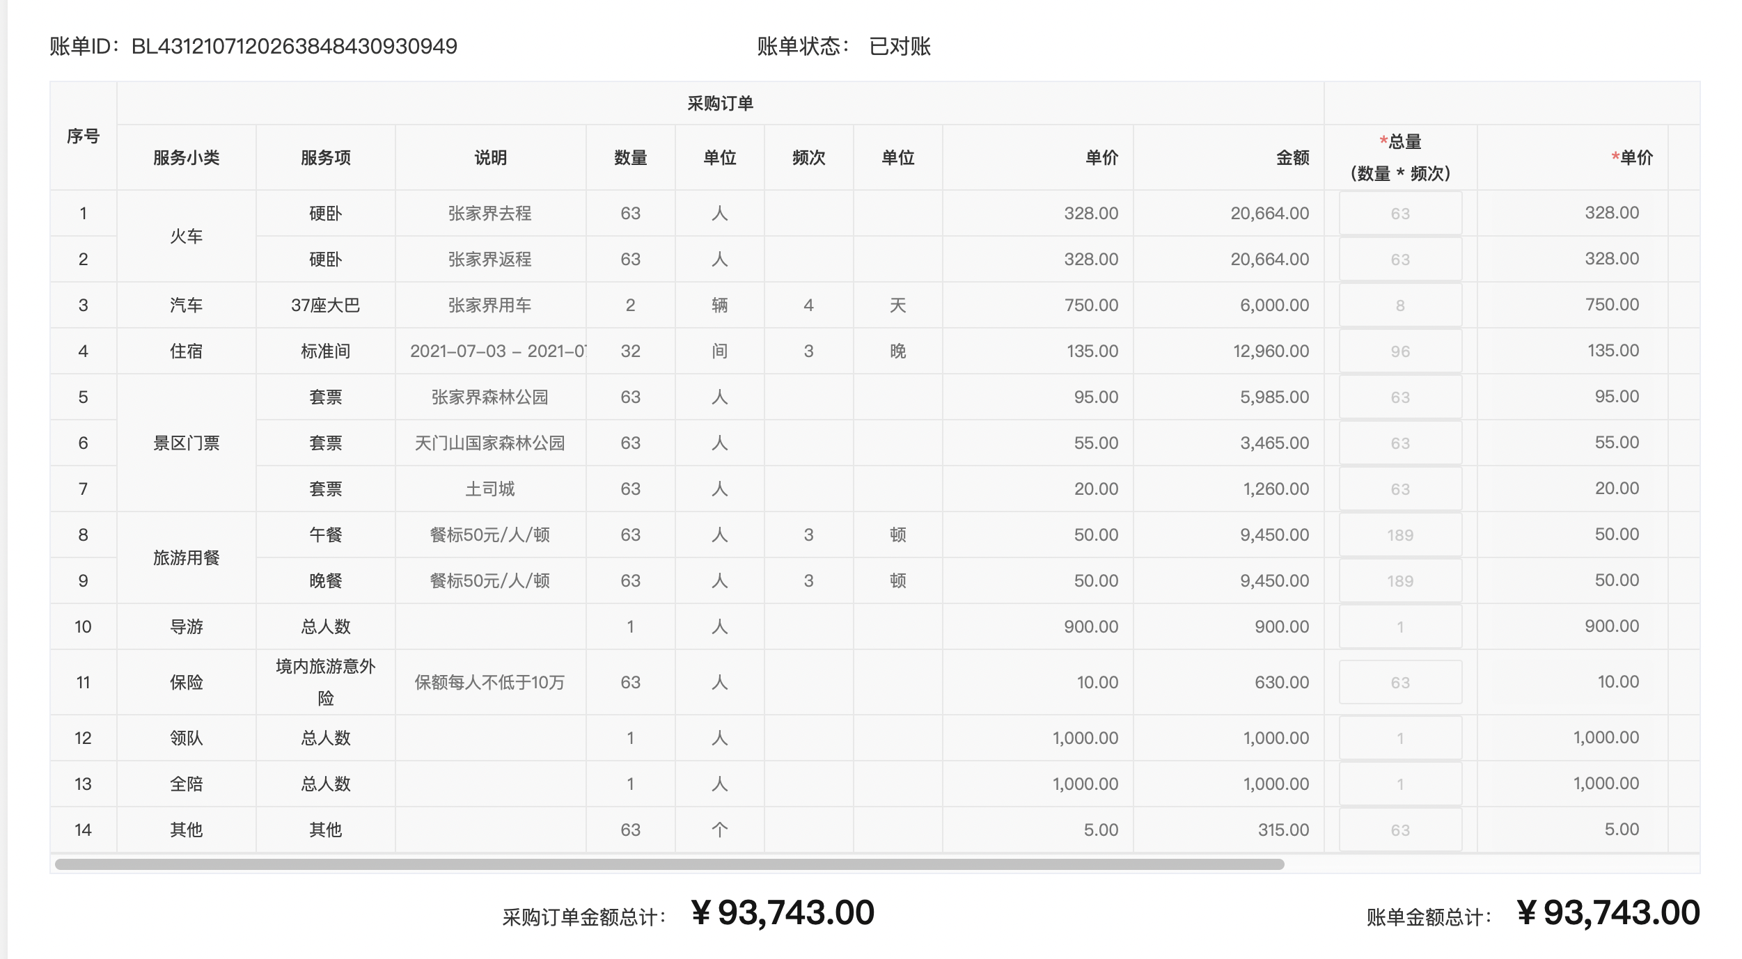Click the 金额 column header

1292,158
